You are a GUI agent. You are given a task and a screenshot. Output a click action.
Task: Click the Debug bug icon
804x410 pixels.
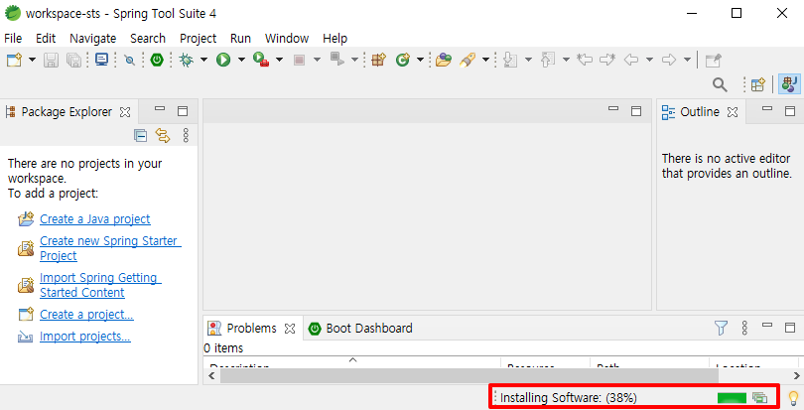(186, 60)
